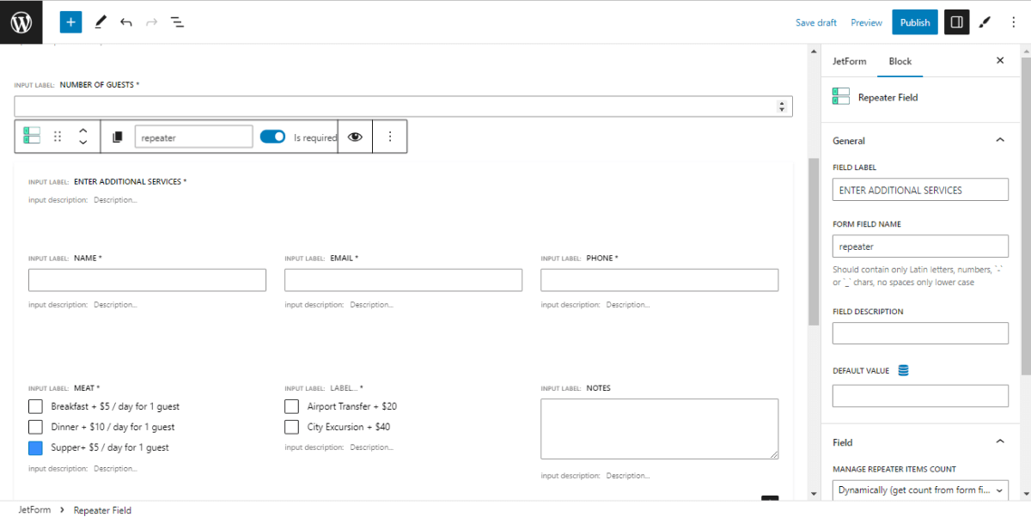This screenshot has width=1031, height=517.
Task: Publish the form
Action: click(x=914, y=21)
